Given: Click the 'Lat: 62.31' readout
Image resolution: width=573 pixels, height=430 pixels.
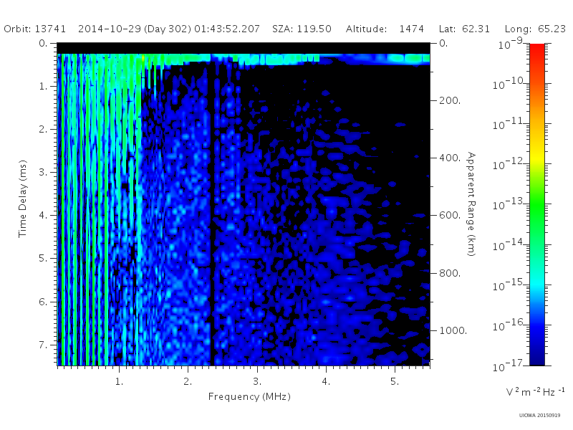Looking at the screenshot, I should tap(464, 29).
